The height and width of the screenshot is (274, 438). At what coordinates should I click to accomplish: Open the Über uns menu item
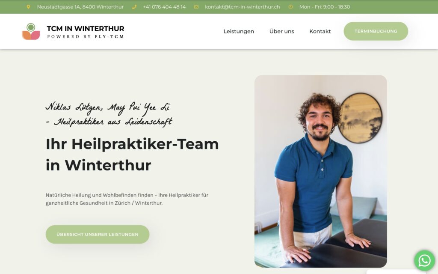point(281,31)
